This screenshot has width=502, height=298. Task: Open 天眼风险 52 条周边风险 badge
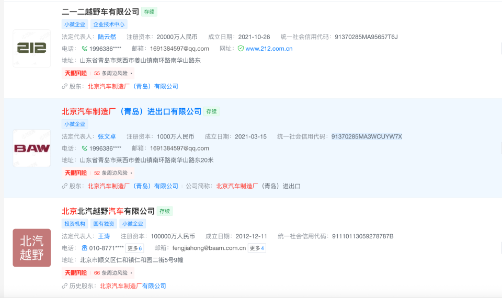(x=98, y=173)
